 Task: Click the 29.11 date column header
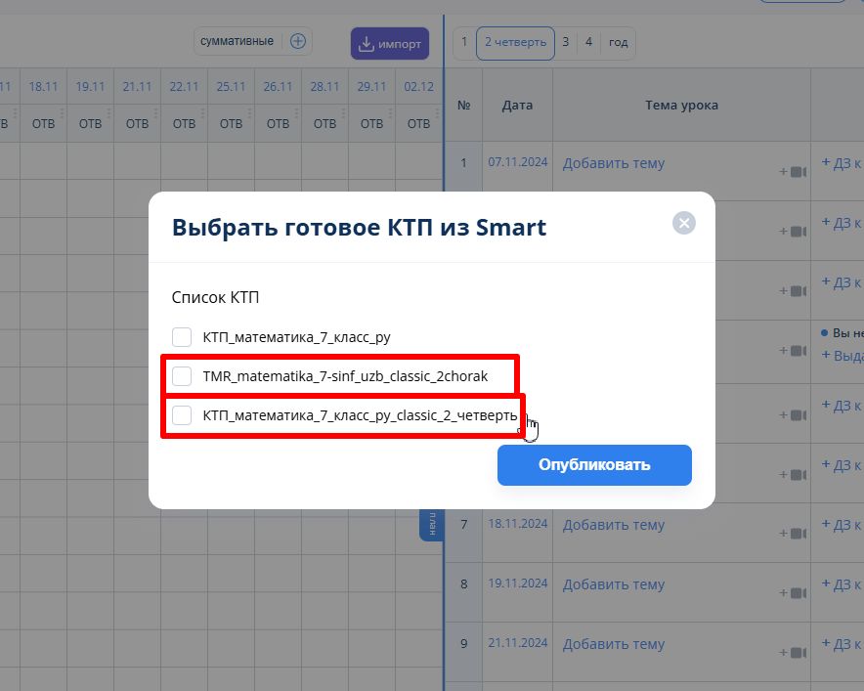(x=371, y=87)
